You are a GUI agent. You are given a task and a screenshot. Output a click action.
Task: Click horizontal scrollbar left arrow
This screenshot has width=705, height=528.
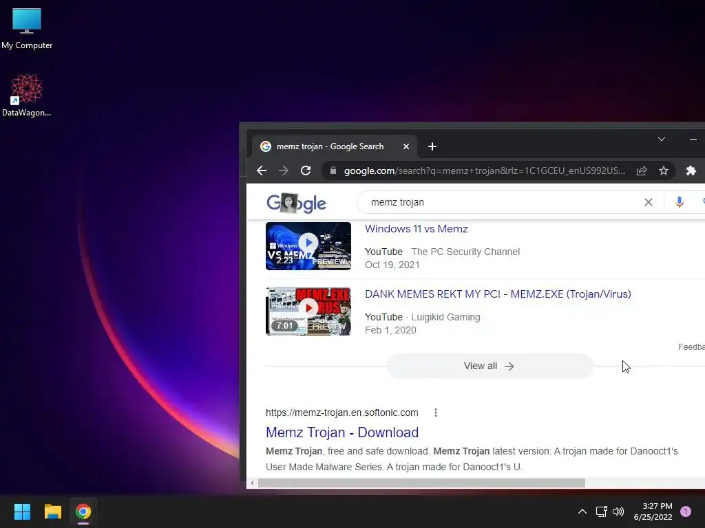[x=252, y=483]
